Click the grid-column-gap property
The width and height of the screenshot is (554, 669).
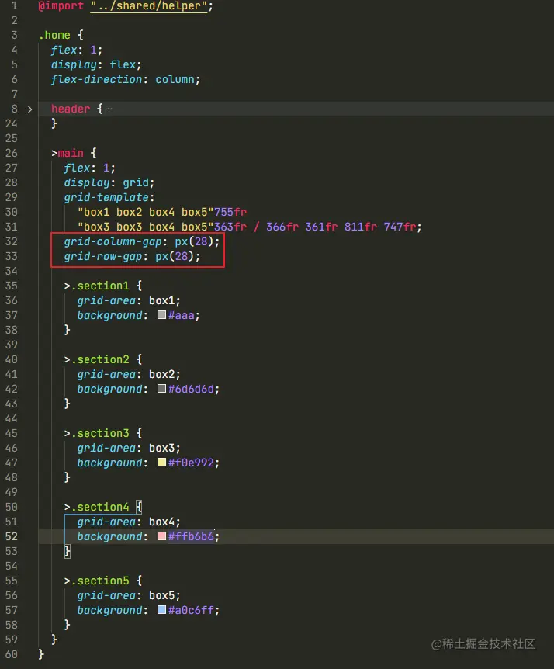(113, 241)
